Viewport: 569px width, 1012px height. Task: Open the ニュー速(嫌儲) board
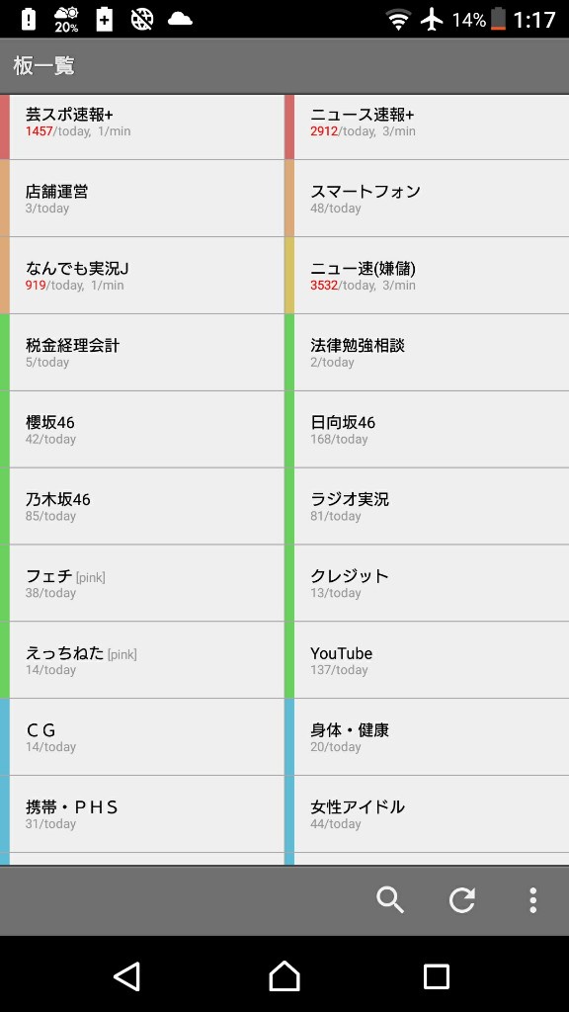(432, 276)
